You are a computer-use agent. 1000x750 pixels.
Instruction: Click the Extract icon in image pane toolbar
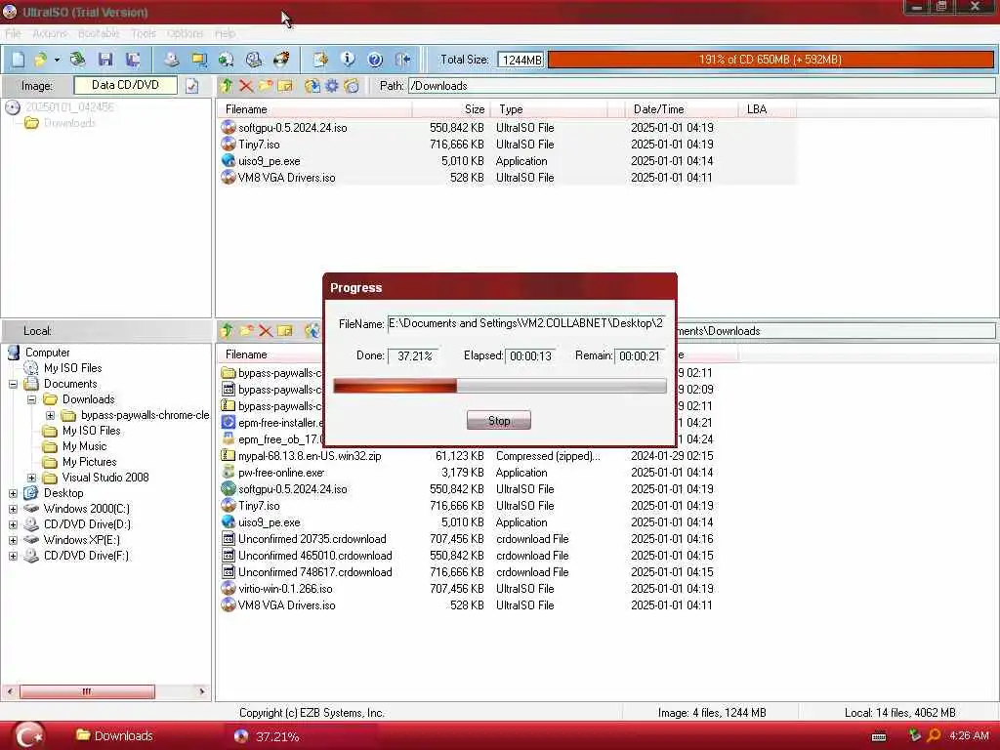click(x=312, y=86)
